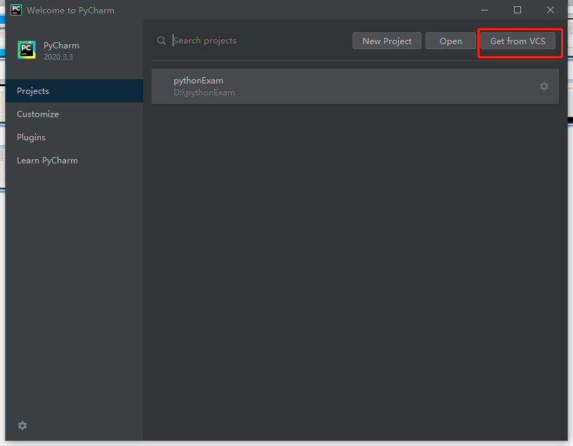Click the PyCharm logo icon in sidebar
Viewport: 573px width, 446px height.
click(27, 50)
